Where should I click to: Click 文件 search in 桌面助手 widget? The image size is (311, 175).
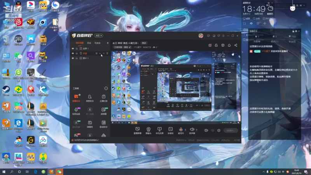point(256,18)
